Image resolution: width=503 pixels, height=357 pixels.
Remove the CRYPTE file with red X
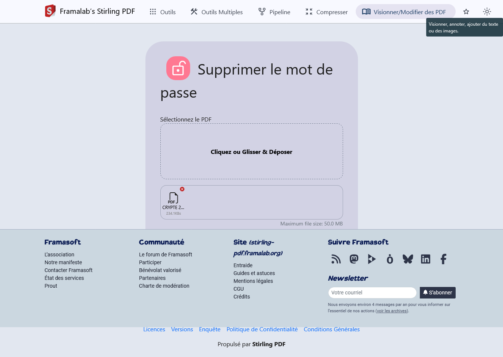[x=182, y=189]
